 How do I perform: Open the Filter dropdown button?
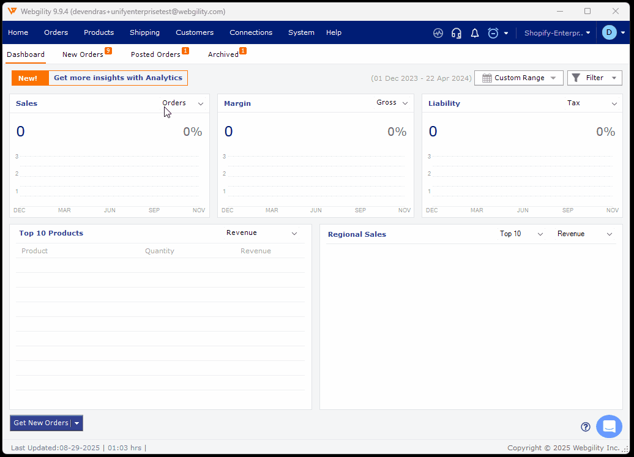pyautogui.click(x=594, y=78)
